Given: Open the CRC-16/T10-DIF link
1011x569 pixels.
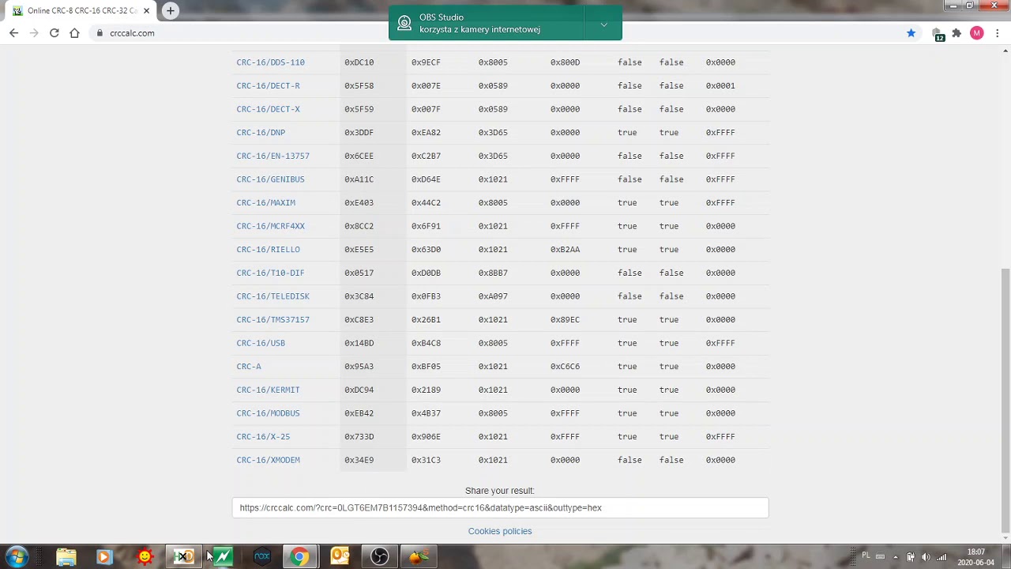Looking at the screenshot, I should pos(270,273).
